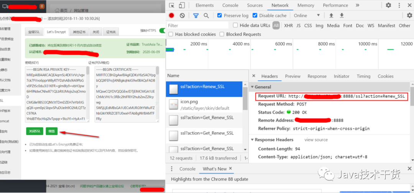
Task: Open Timing tab of request
Action: pos(363,76)
